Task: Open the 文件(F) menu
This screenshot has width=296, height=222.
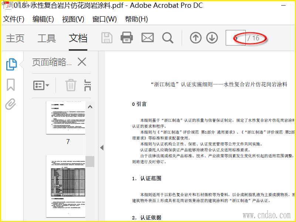Action: [14, 19]
